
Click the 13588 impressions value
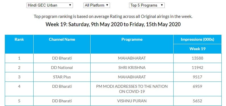coord(198,58)
